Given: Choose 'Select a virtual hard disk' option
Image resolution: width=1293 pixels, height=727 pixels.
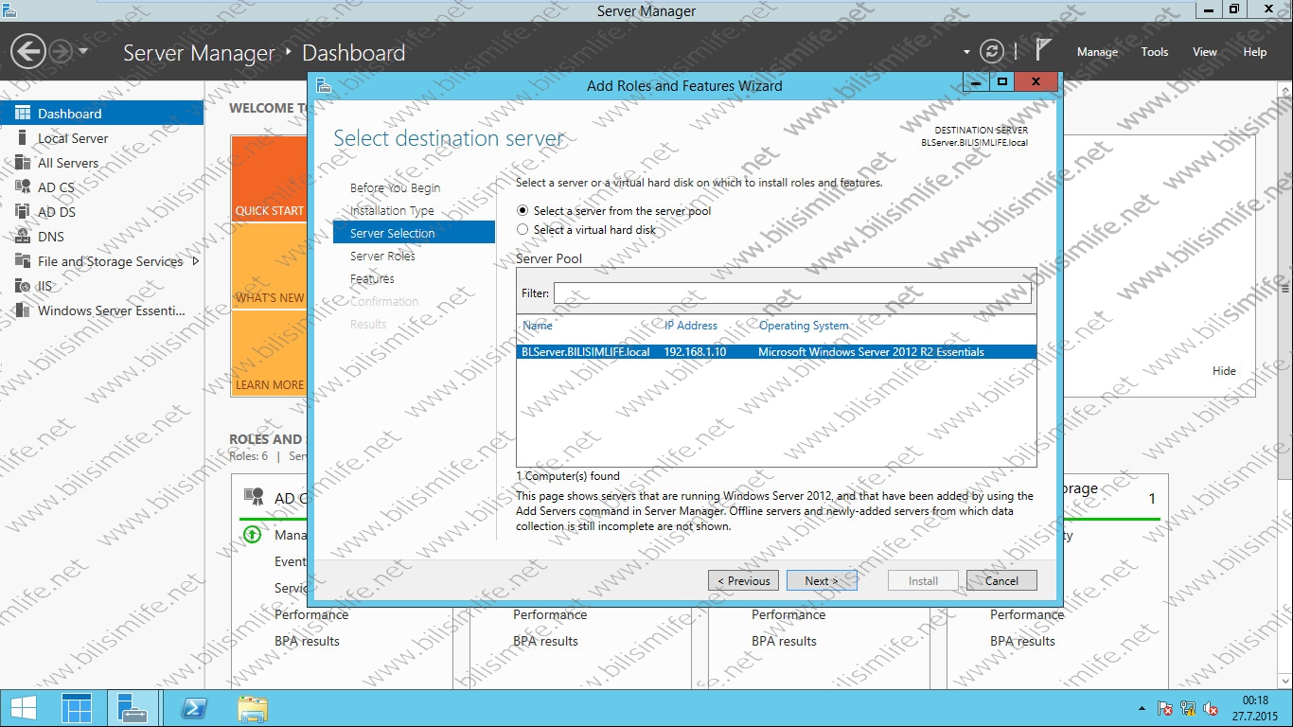Looking at the screenshot, I should [523, 230].
